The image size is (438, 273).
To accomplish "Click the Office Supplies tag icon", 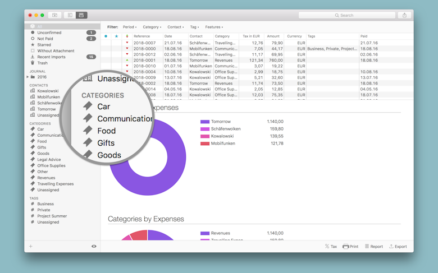I will pos(33,165).
